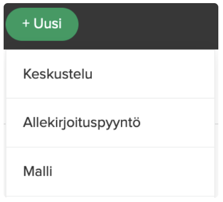Start a new Keskustelu conversation

[110, 74]
